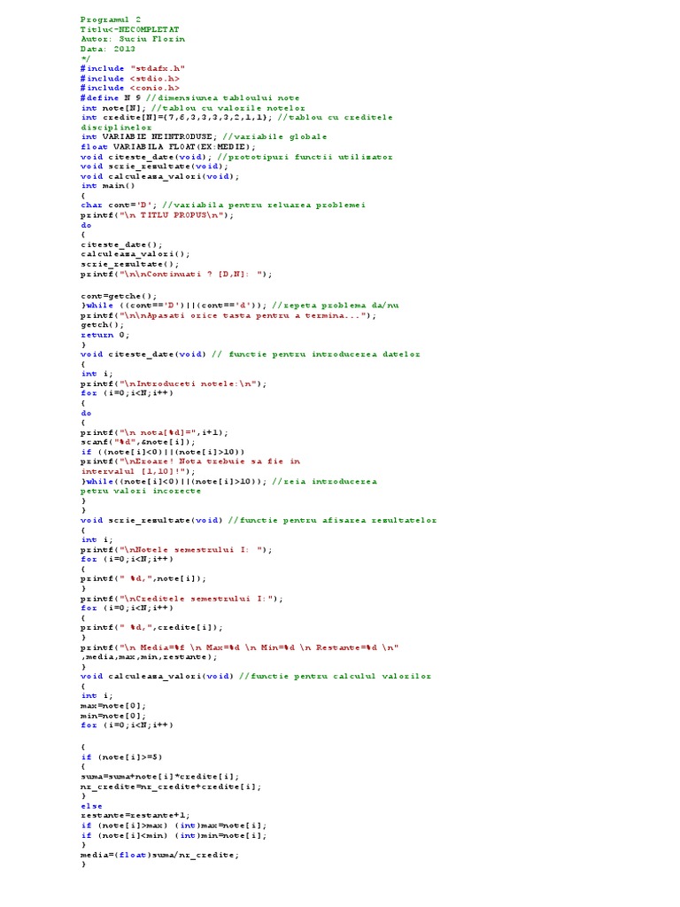The image size is (680, 907).
Task: Click the 'void scrie_rezultate(void);' prototype line
Action: pos(154,167)
